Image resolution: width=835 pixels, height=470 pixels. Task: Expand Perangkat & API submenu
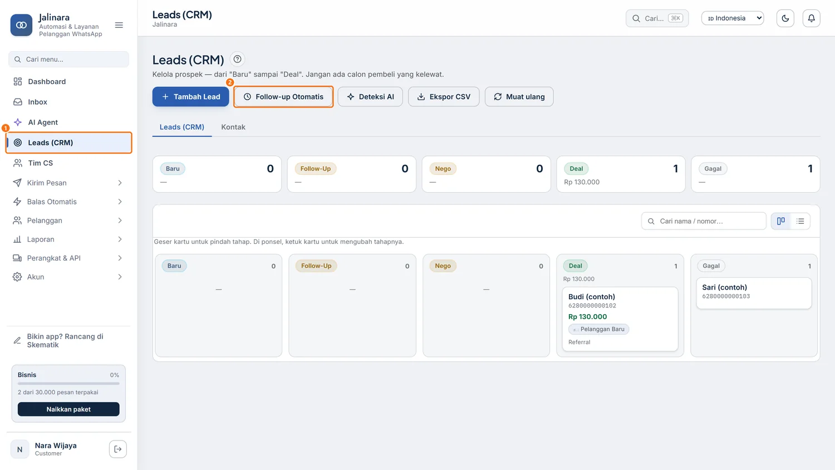[69, 258]
